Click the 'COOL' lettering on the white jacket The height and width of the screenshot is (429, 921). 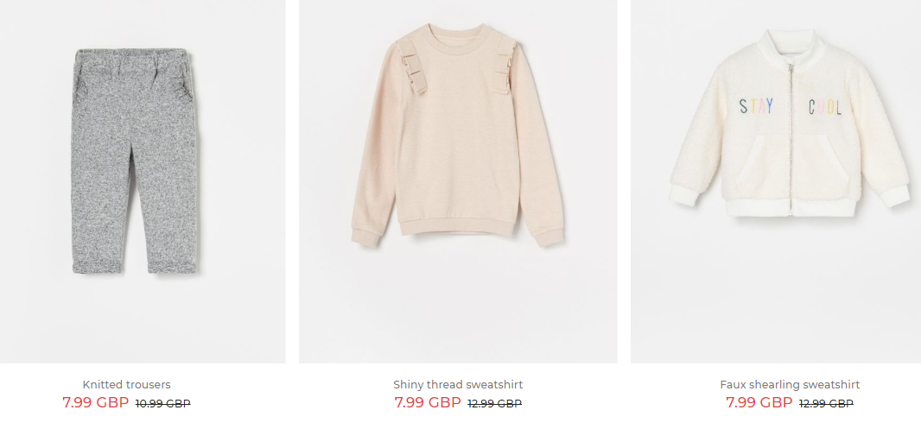825,107
